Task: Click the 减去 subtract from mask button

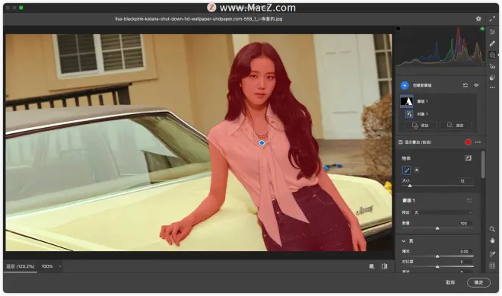Action: click(456, 126)
